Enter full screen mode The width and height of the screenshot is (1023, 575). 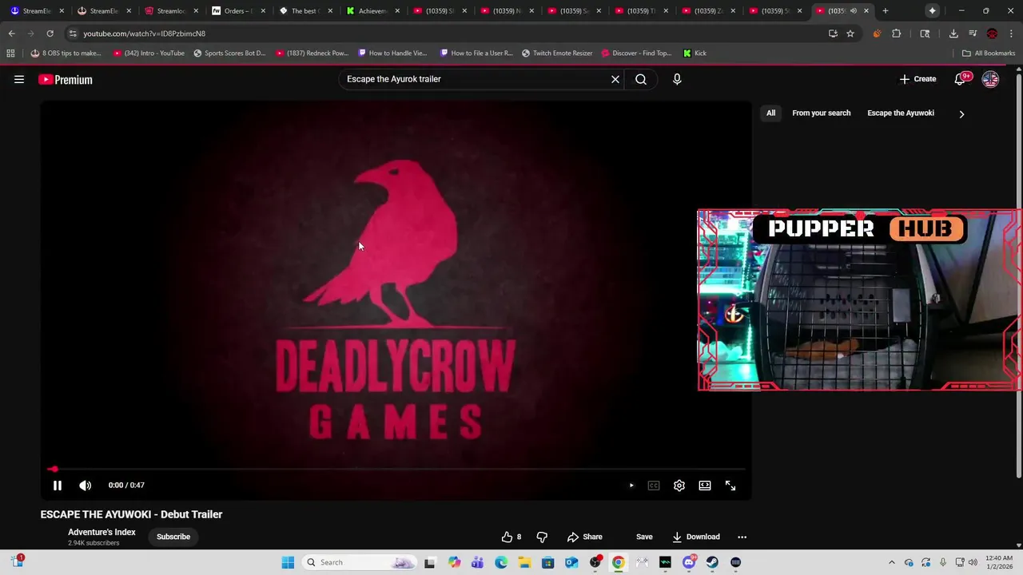click(x=730, y=486)
